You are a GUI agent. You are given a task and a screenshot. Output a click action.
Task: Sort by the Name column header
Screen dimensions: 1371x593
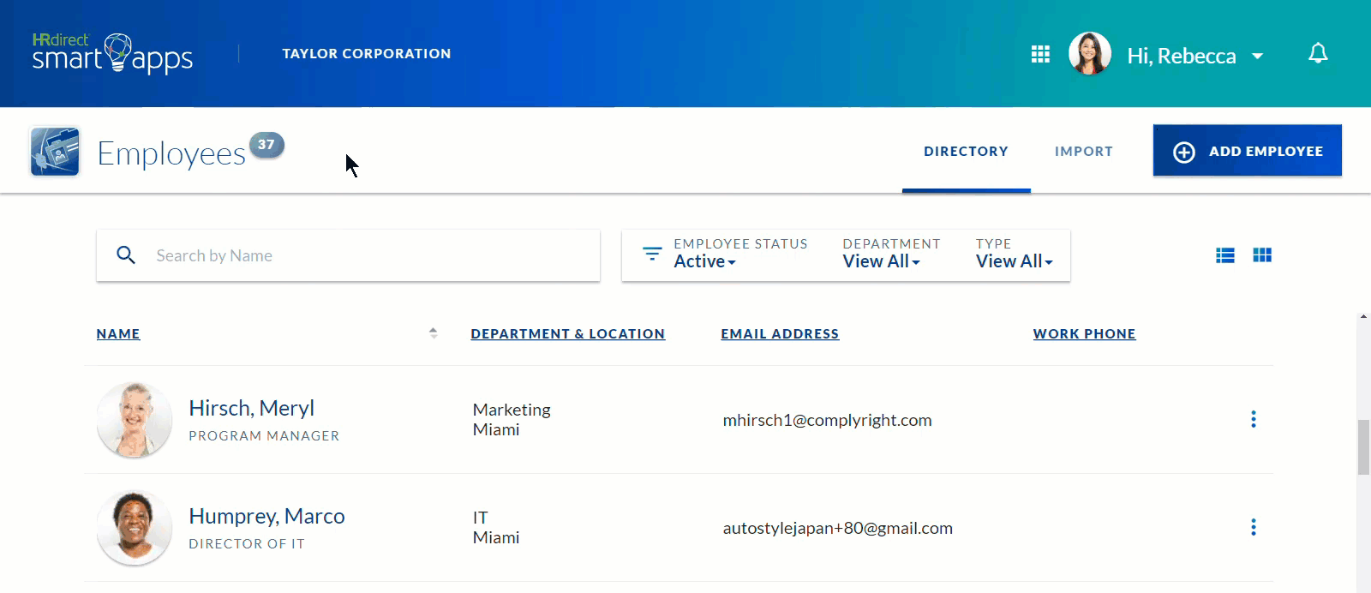[118, 334]
